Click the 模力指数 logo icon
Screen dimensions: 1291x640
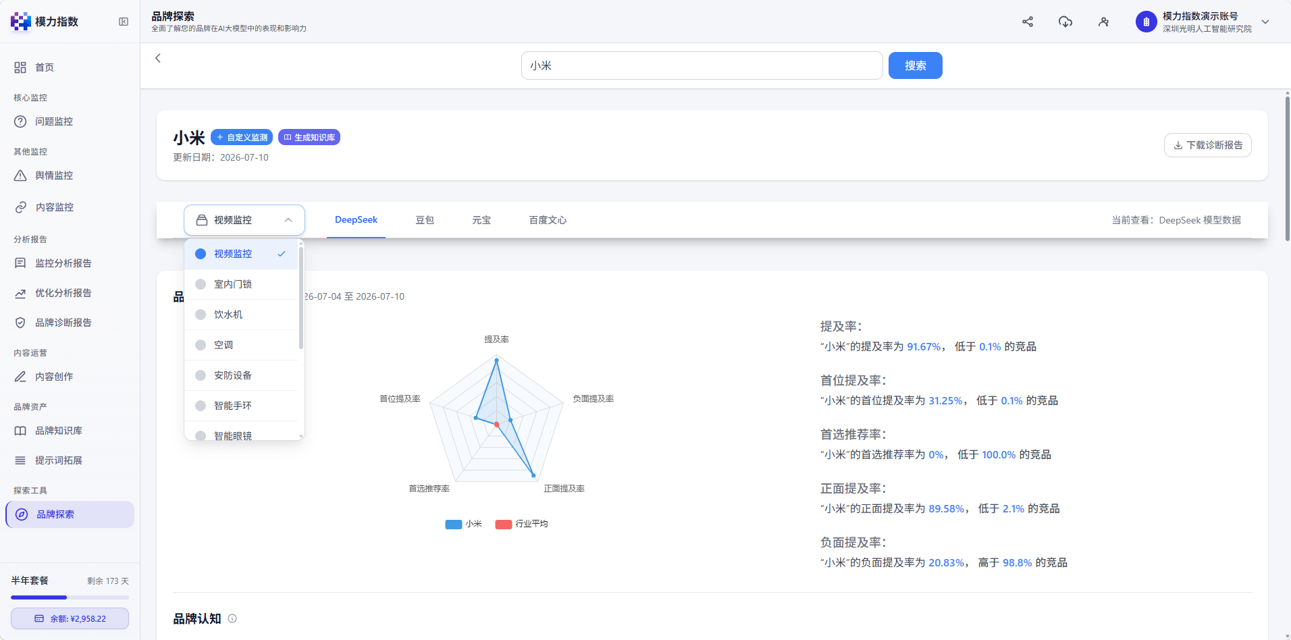pos(21,22)
